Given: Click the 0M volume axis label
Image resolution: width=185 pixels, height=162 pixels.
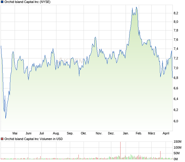Looking at the screenshot, I should coord(176,159).
